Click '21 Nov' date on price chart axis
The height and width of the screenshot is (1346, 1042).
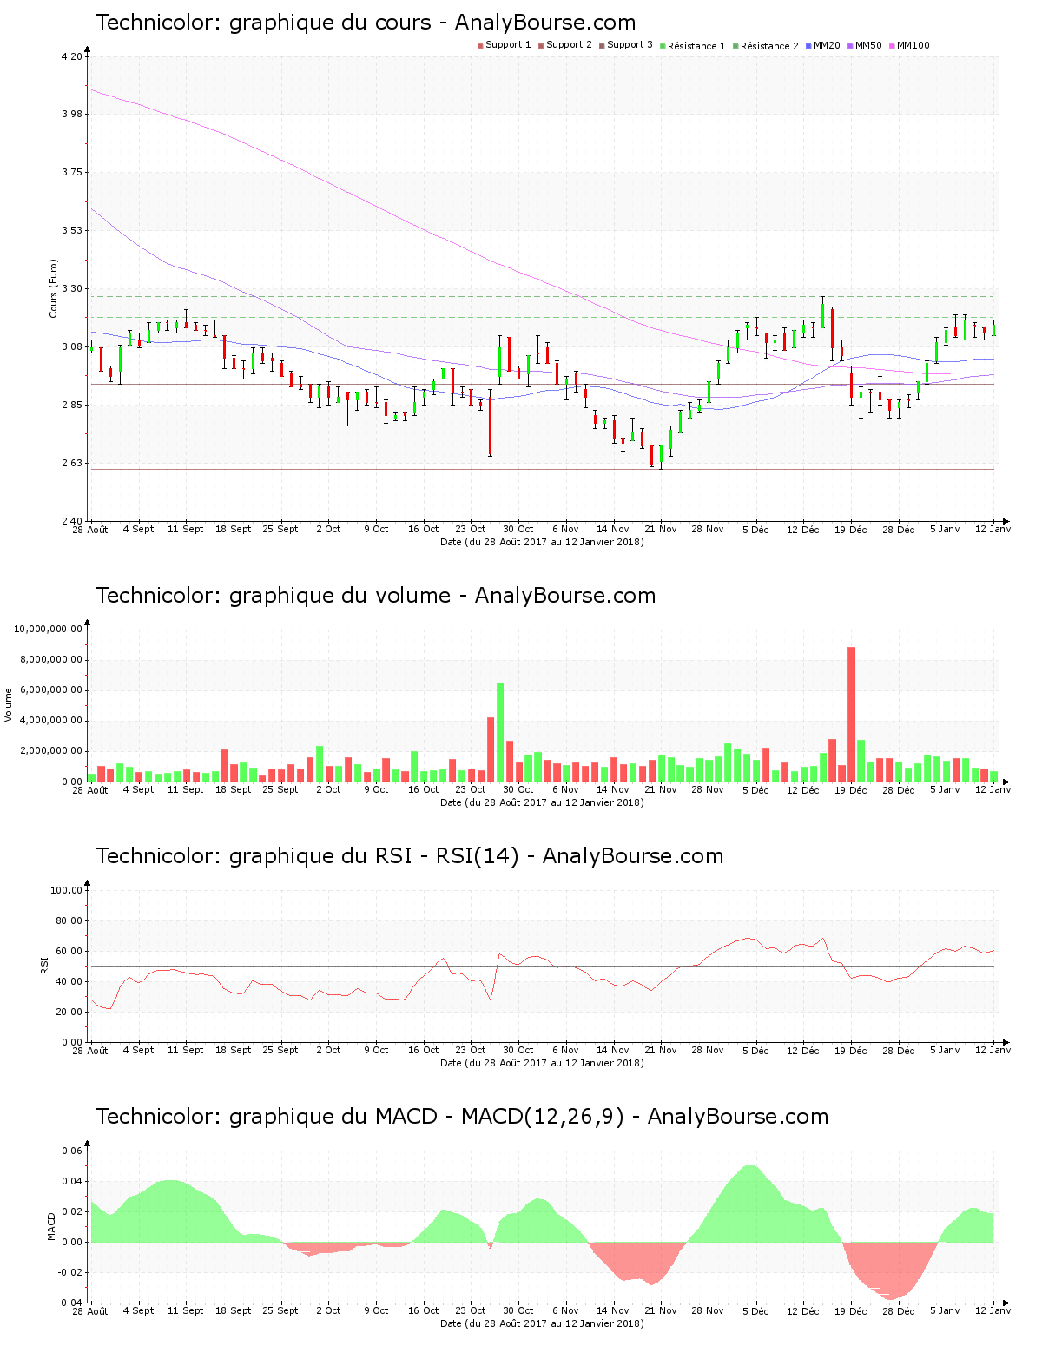[x=661, y=530]
